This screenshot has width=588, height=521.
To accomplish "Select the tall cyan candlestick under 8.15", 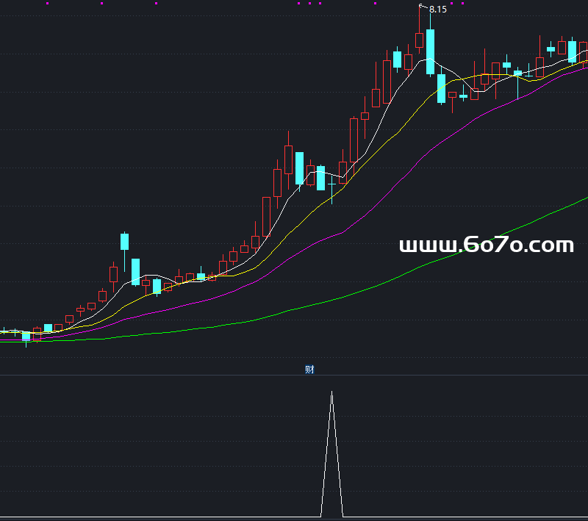I will tap(430, 51).
